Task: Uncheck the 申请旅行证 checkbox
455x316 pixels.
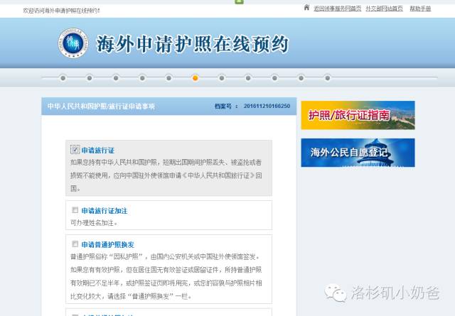Action: click(x=75, y=150)
